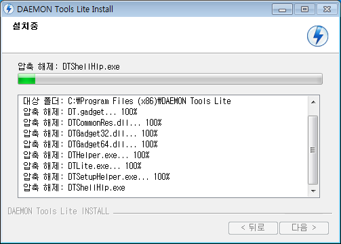The height and width of the screenshot is (244, 341).
Task: Select the 'DTCommonRes.dll... 100%' log line
Action: (x=92, y=122)
